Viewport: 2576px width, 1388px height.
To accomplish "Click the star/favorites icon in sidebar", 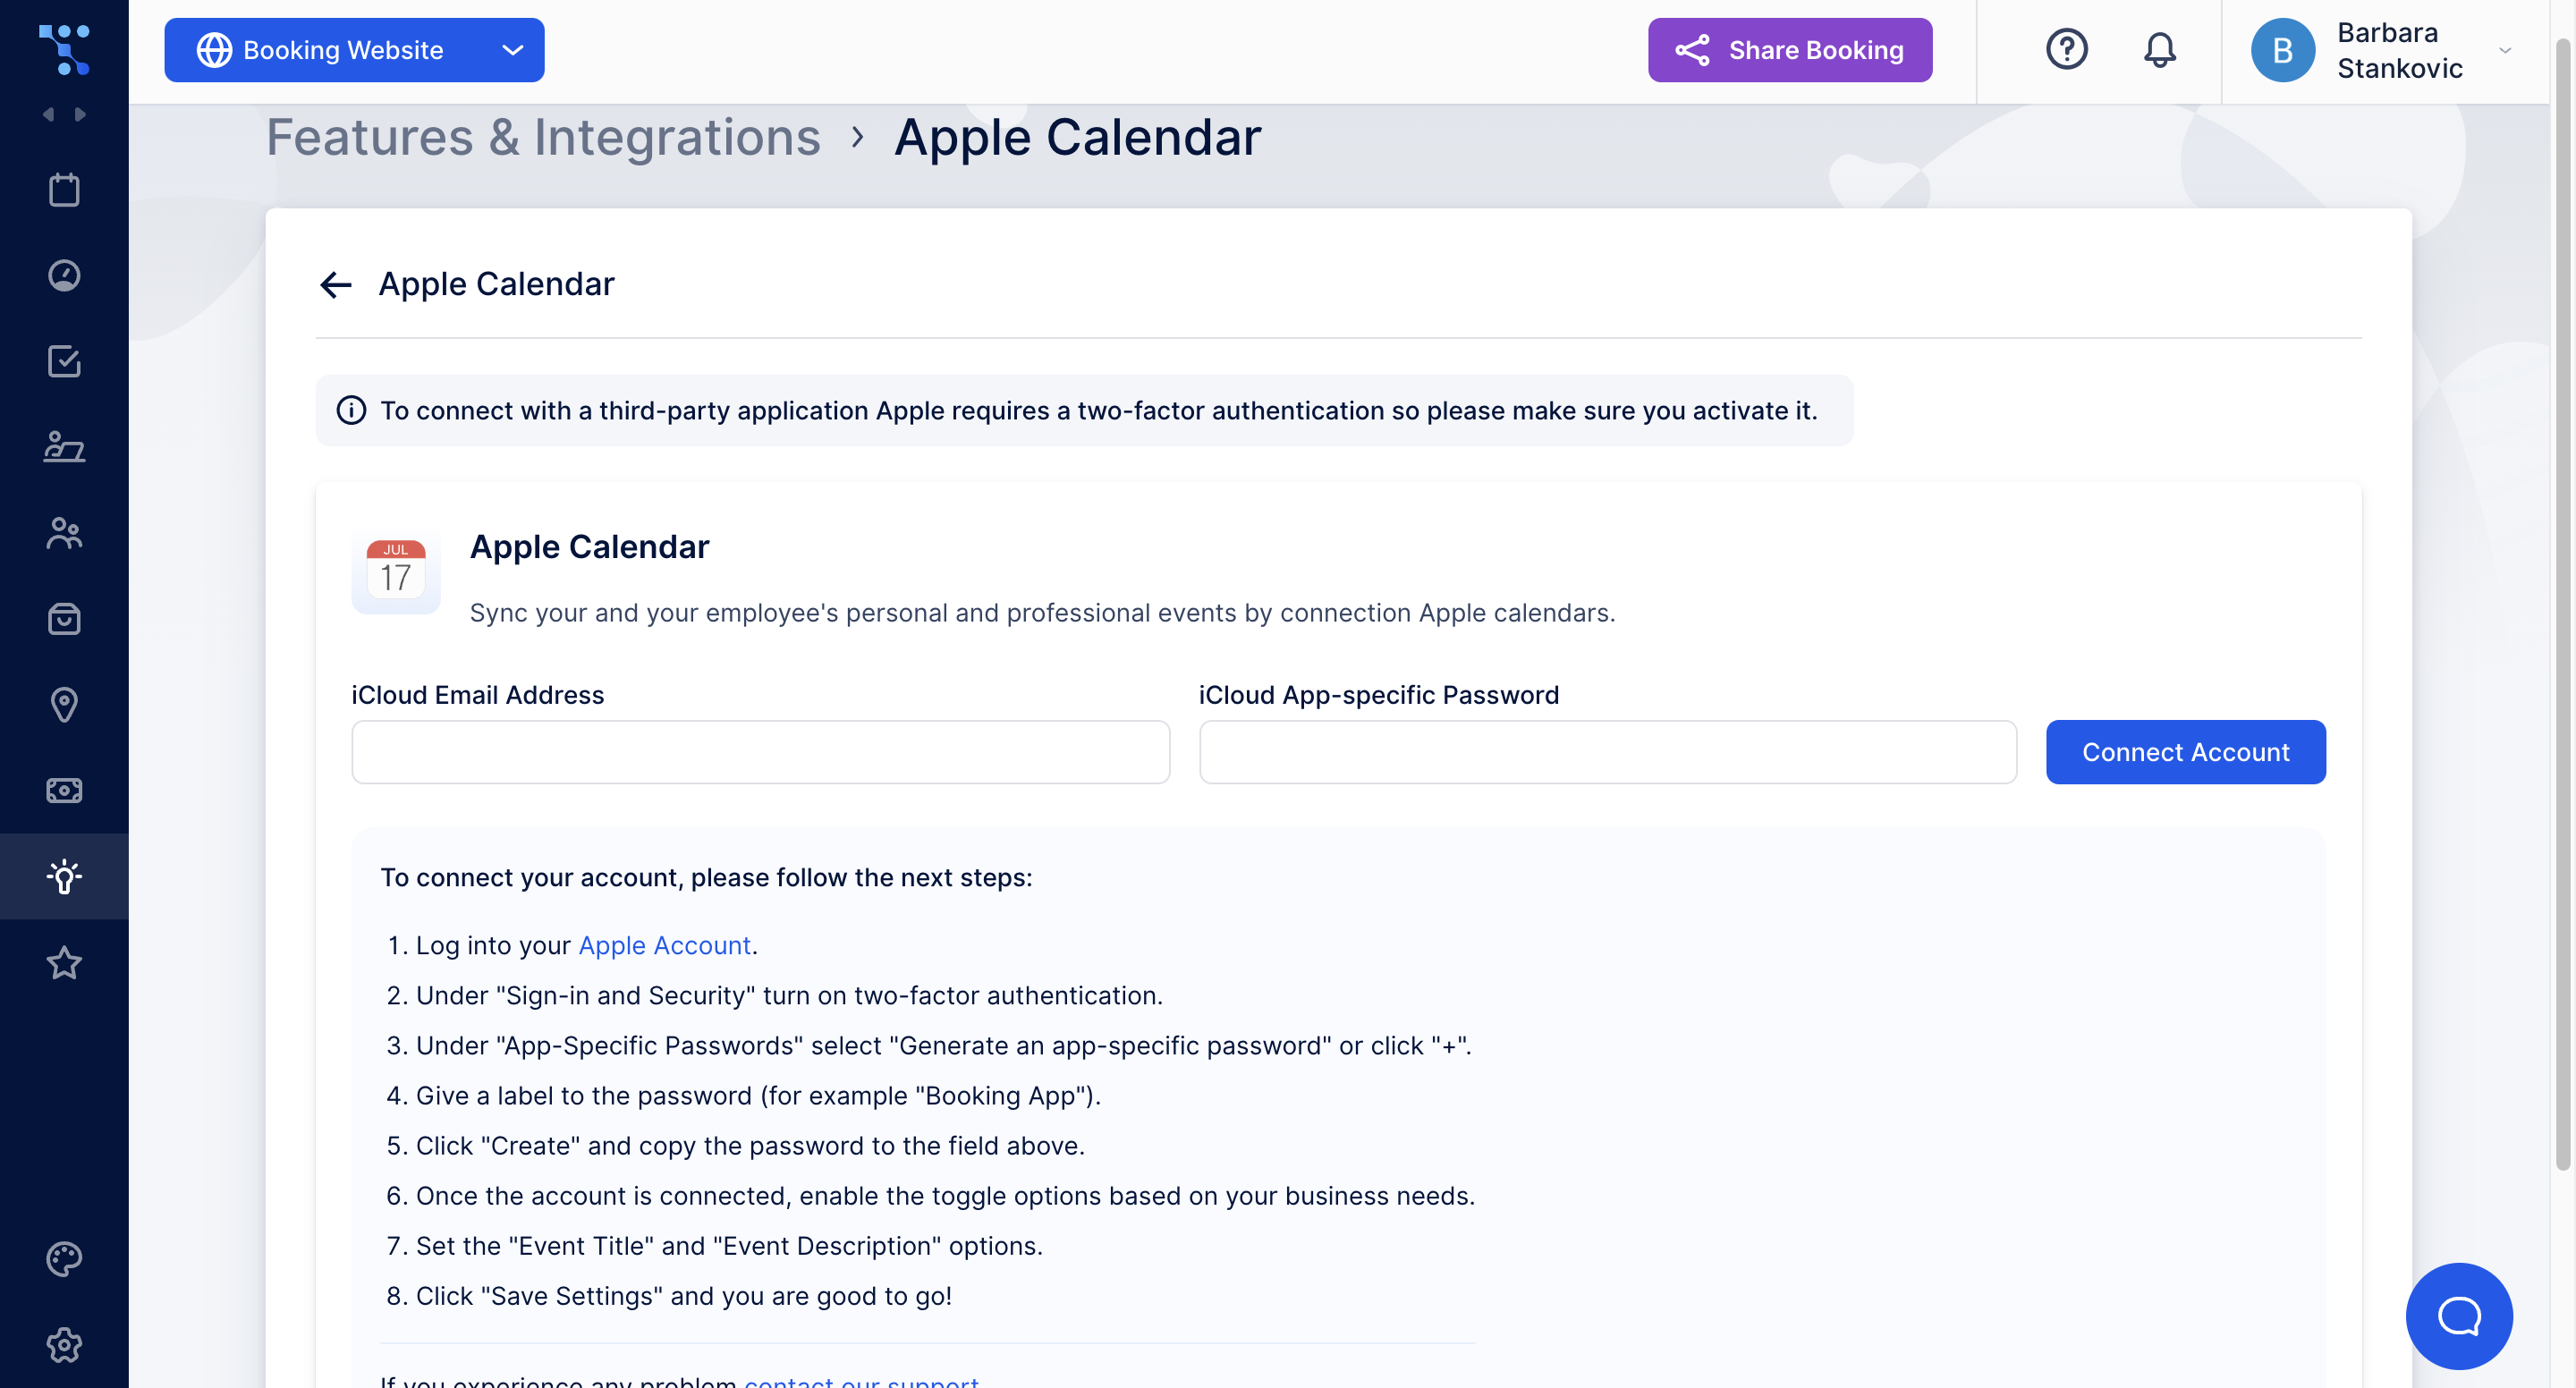I will pos(64,962).
